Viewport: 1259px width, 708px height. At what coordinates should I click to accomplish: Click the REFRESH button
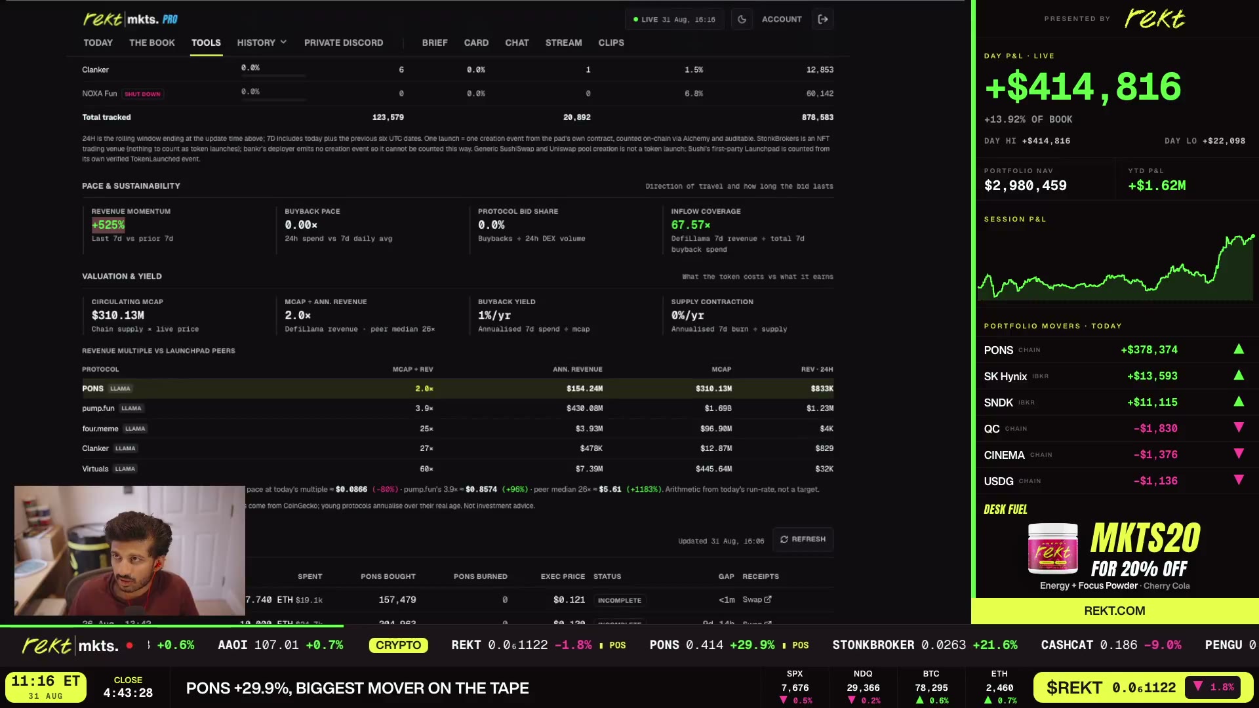click(x=803, y=539)
